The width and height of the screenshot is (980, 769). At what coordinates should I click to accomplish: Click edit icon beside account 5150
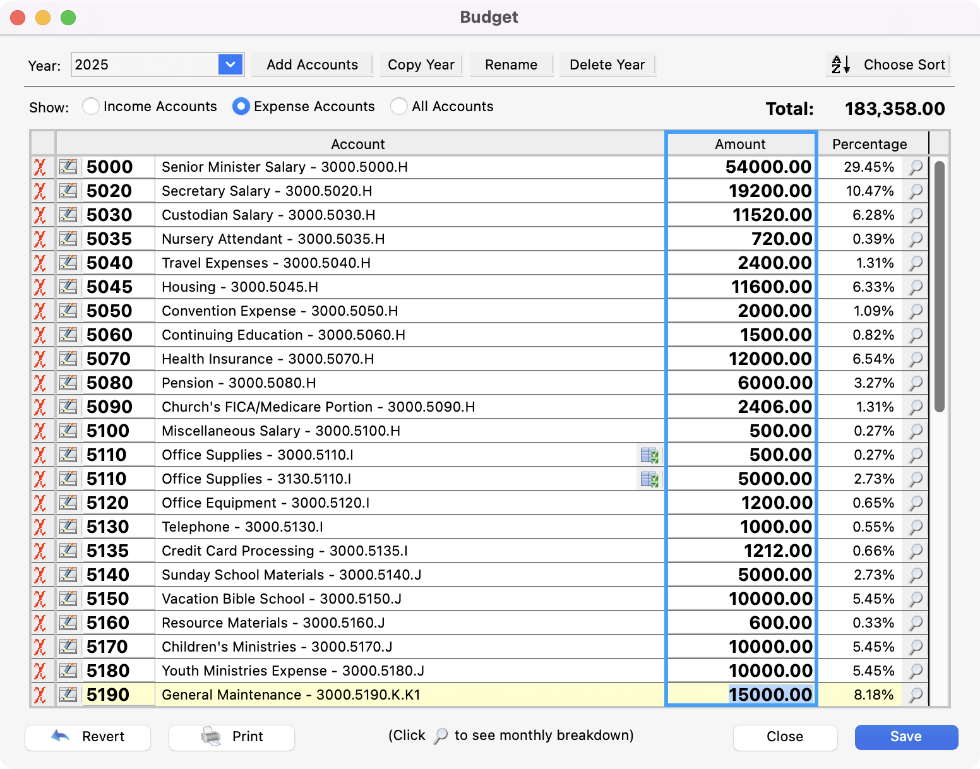click(x=68, y=599)
